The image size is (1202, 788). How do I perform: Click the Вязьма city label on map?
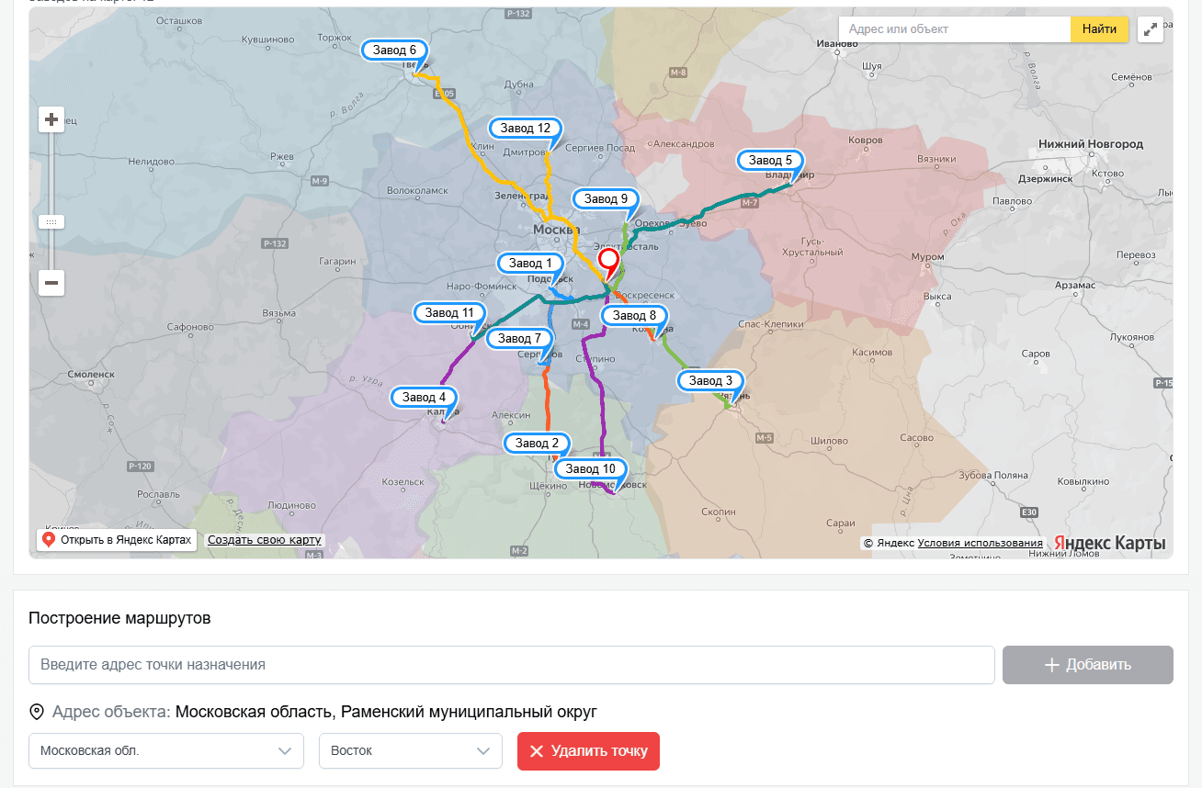(278, 313)
